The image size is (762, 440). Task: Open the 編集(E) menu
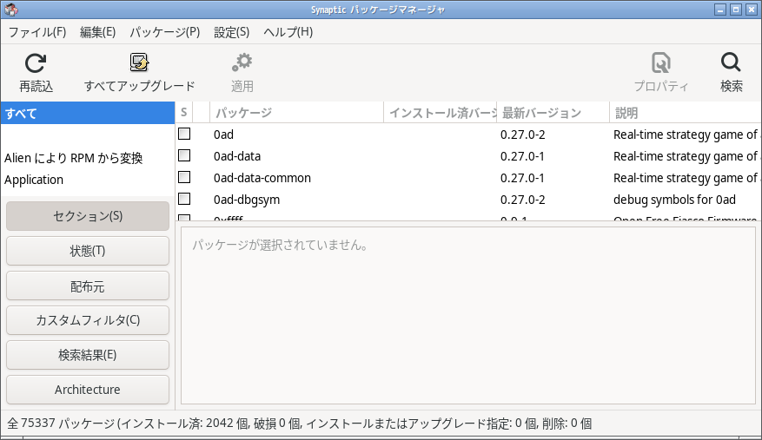click(x=97, y=32)
